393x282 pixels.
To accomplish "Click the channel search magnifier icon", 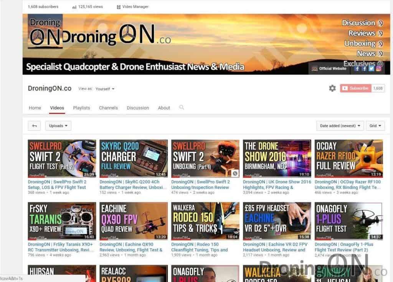I will point(182,107).
